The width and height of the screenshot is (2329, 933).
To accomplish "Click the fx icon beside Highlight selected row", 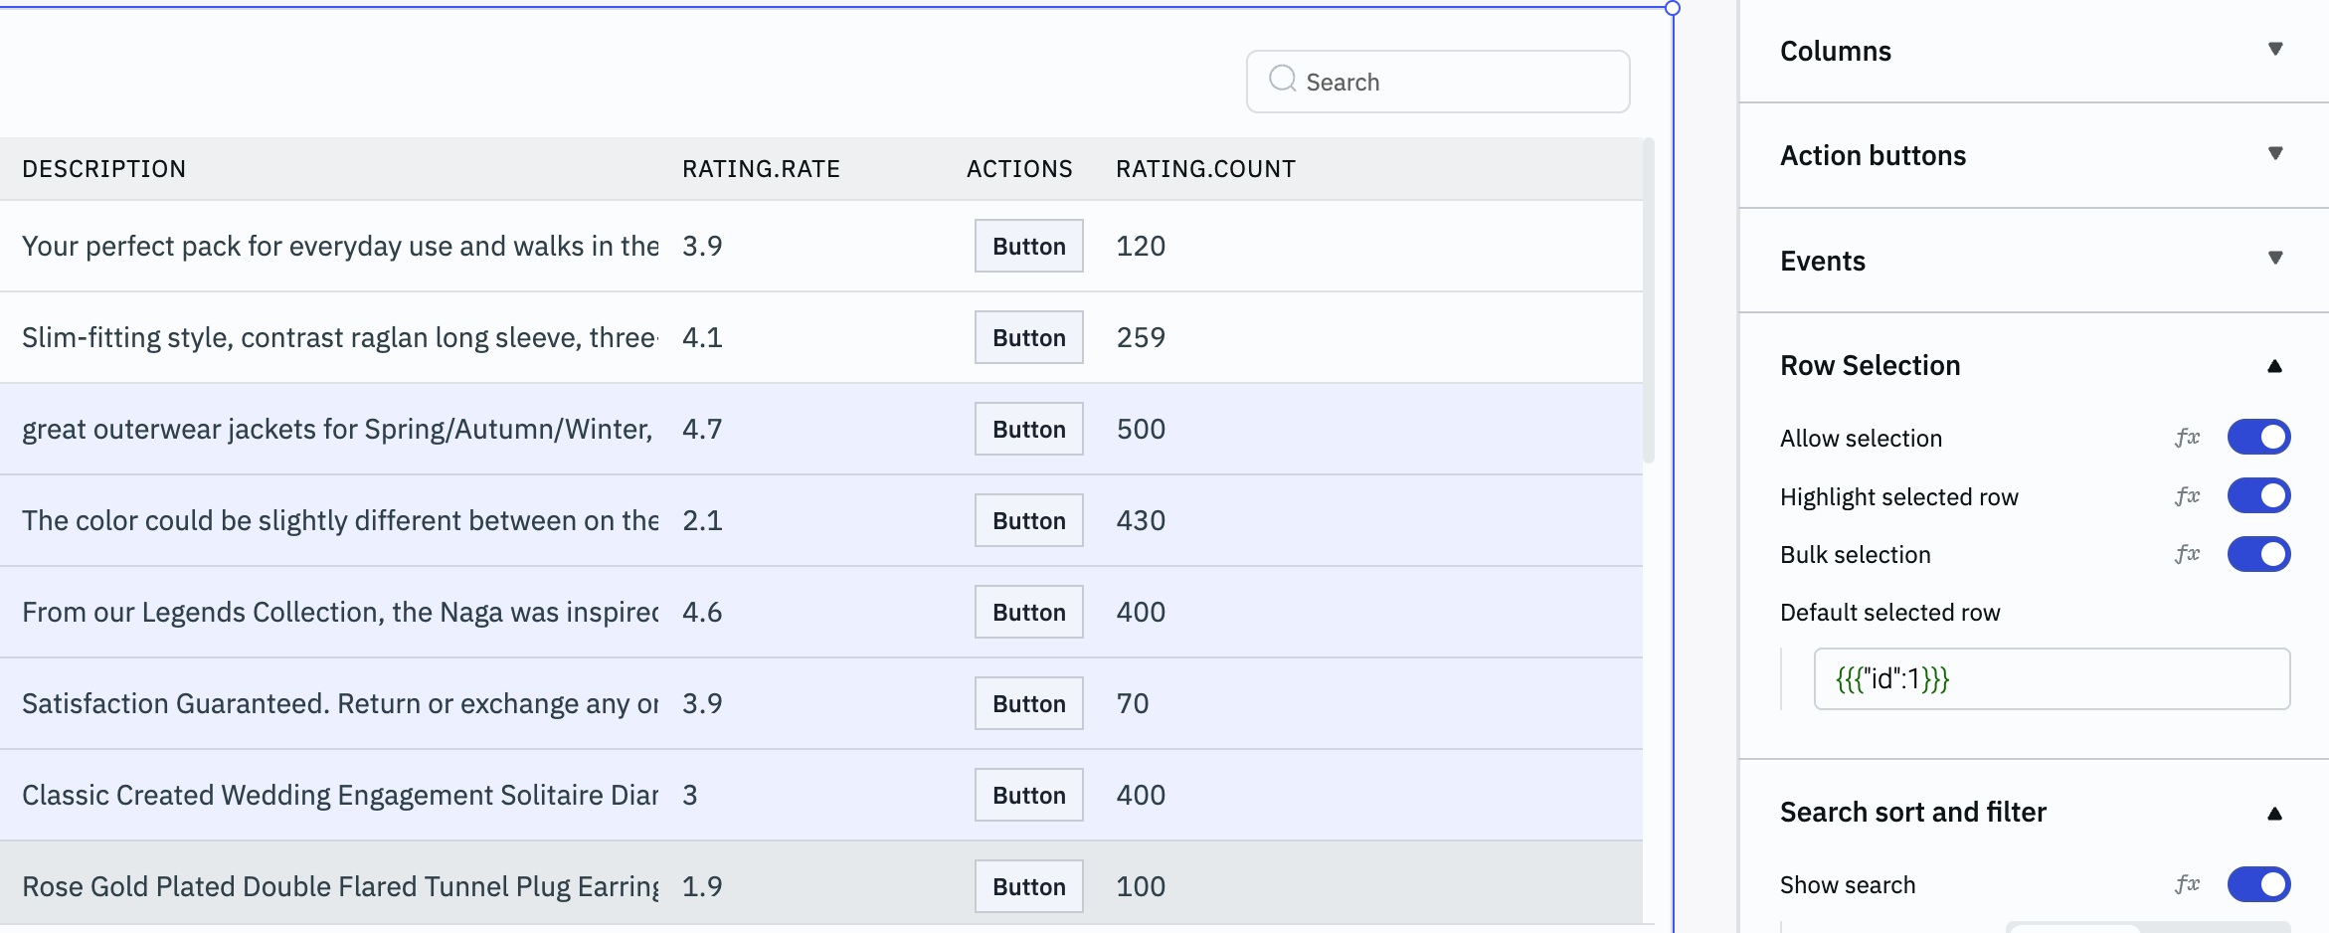I will tap(2187, 496).
